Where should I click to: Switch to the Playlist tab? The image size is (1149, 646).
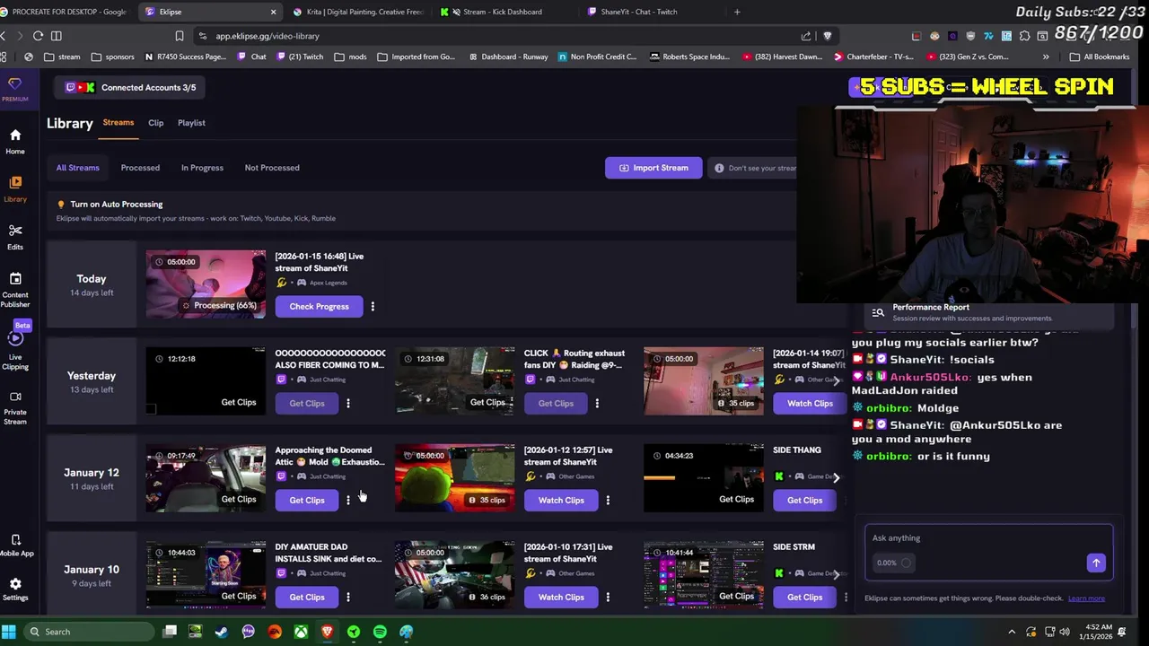191,123
